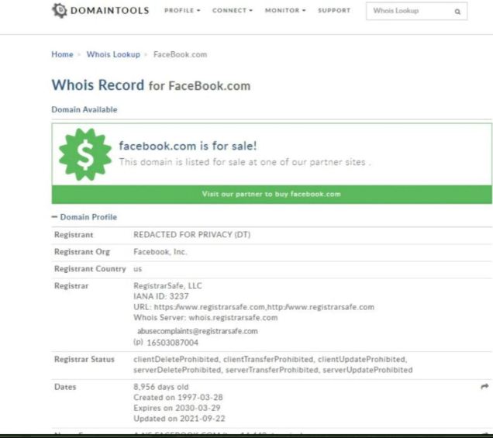The height and width of the screenshot is (438, 493).
Task: Click '8,956 days old' text
Action: coord(161,387)
